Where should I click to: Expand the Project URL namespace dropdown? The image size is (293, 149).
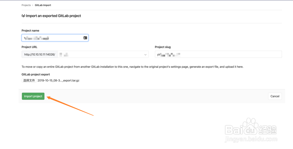[103, 54]
